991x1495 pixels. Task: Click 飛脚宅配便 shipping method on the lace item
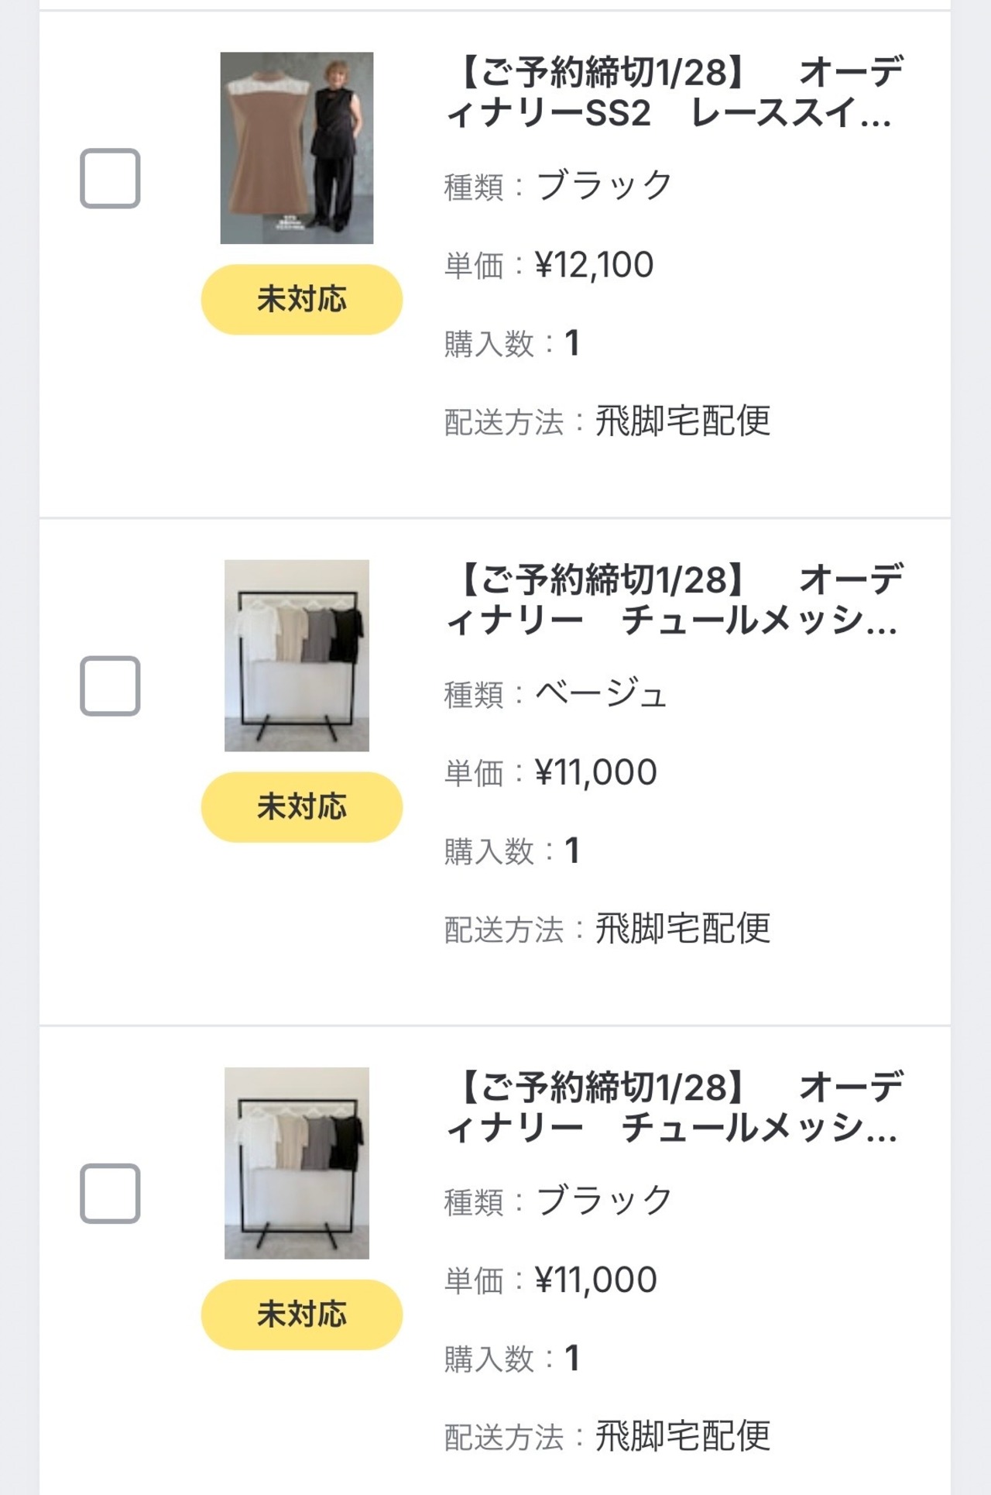point(682,421)
